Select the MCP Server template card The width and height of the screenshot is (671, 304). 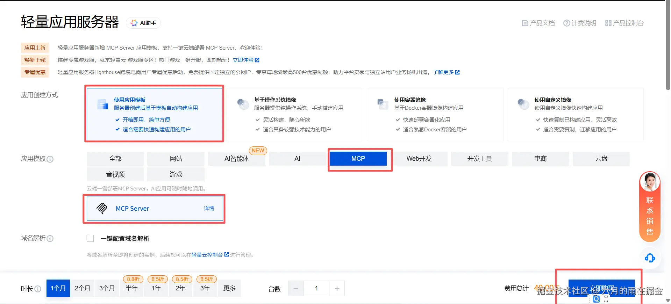pos(155,208)
